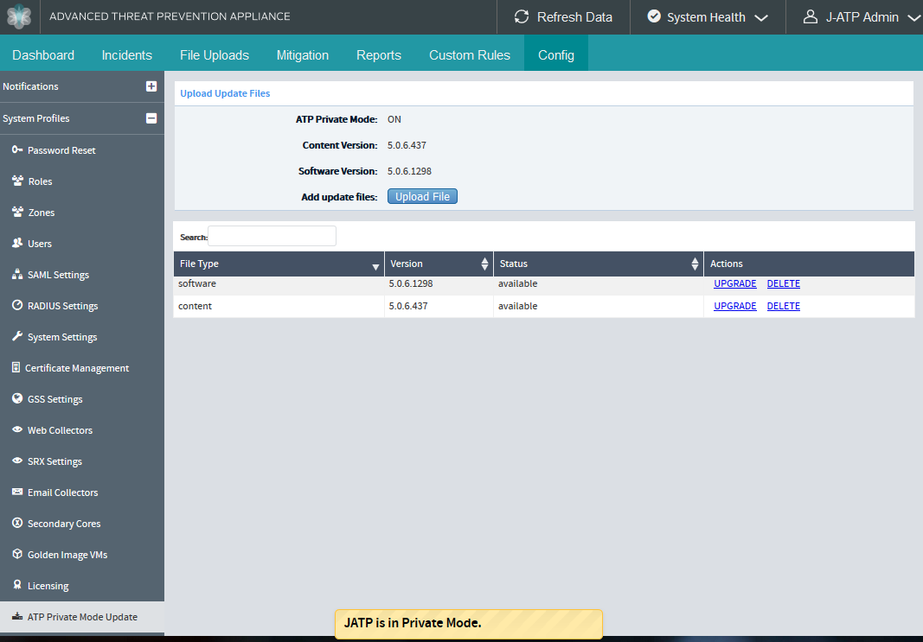
Task: Click the globe icon next to GSS Settings
Action: [x=17, y=399]
